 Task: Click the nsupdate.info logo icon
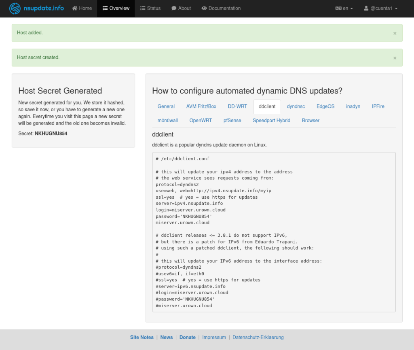pos(15,8)
